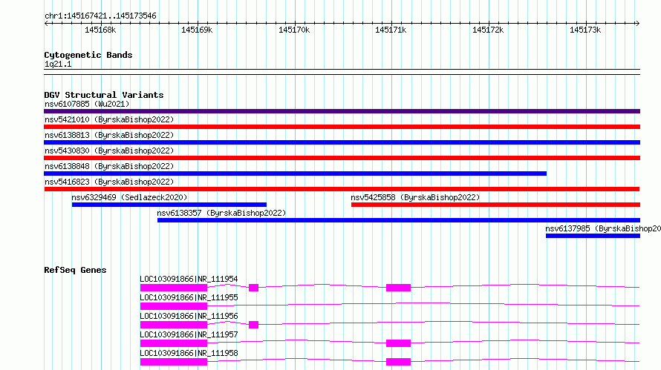Select the purple nsv6107885 variant bar
Image resolution: width=661 pixels, height=370 pixels.
(342, 111)
